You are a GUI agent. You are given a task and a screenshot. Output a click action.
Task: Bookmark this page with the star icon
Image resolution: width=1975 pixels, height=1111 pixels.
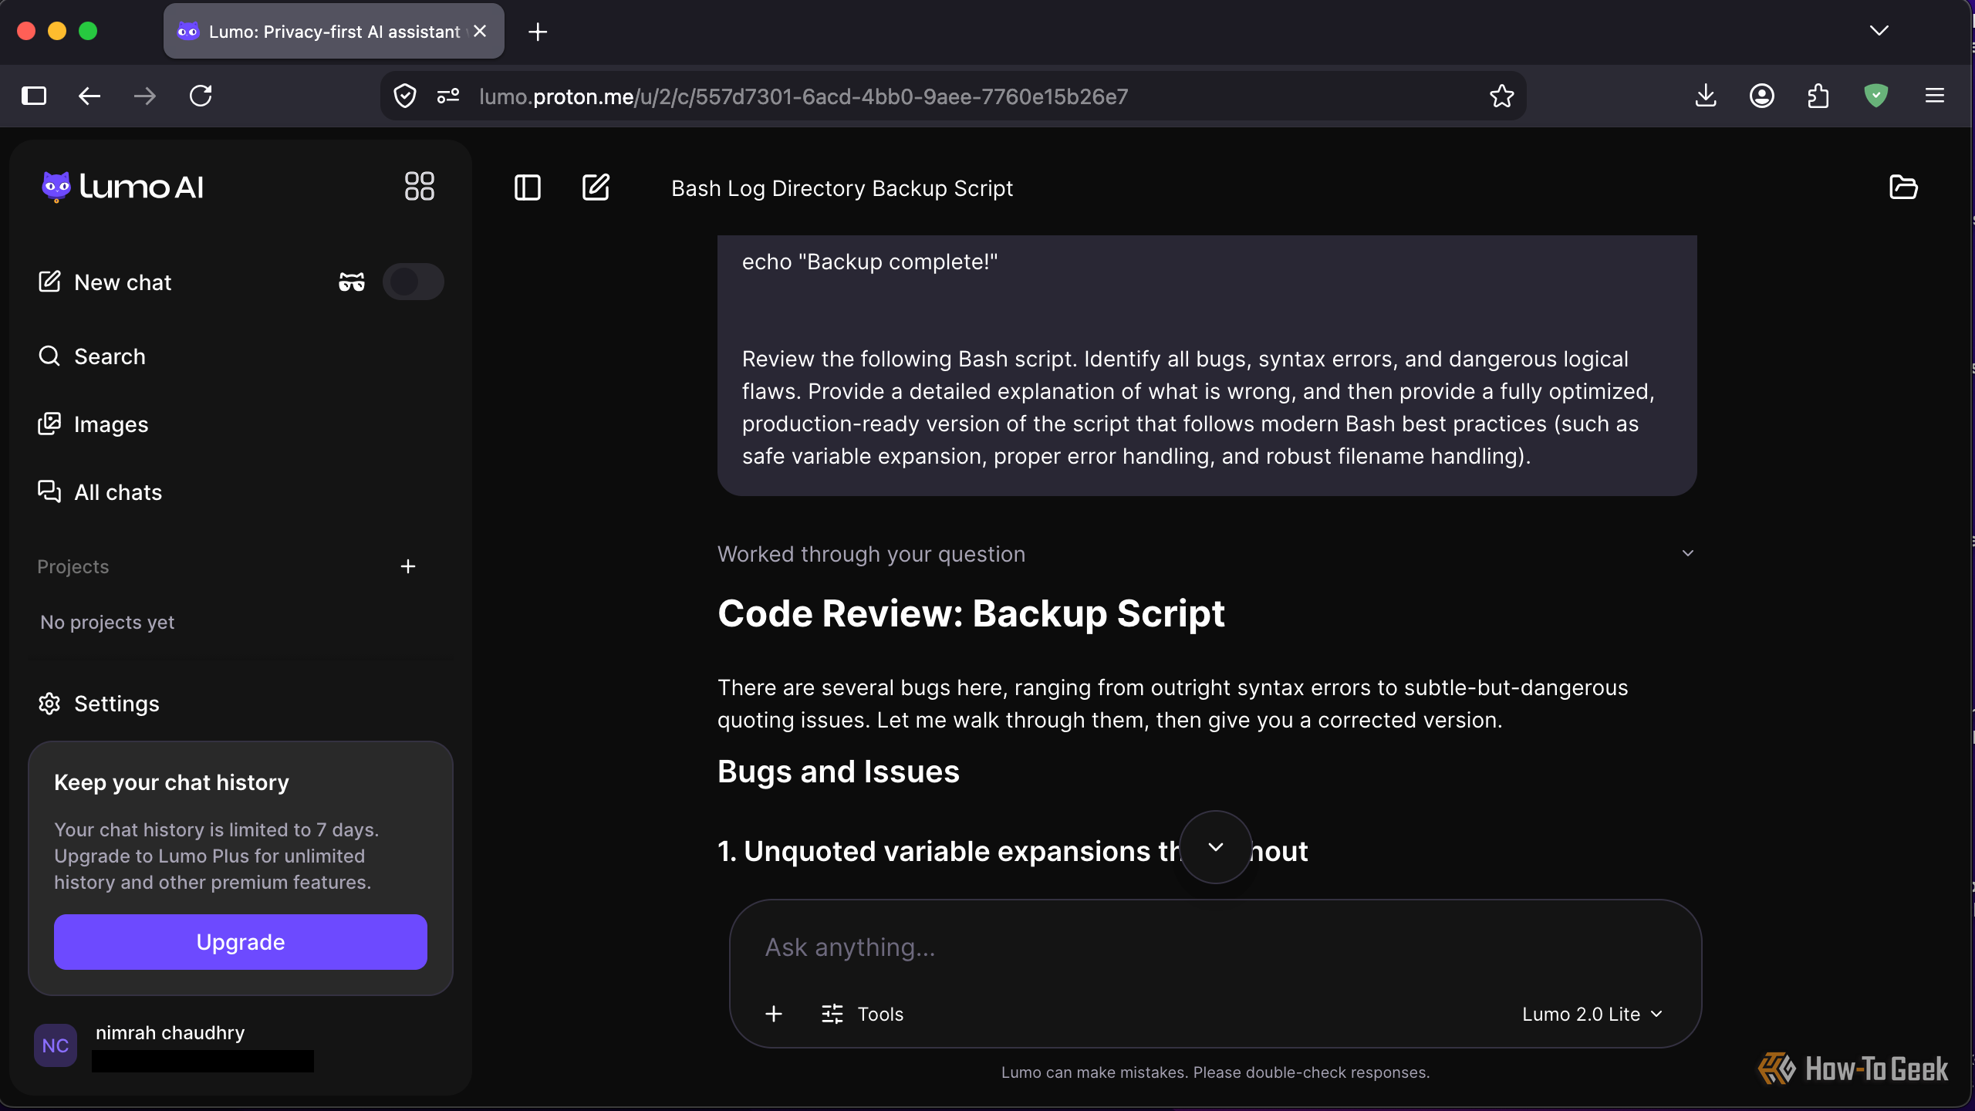click(x=1501, y=96)
